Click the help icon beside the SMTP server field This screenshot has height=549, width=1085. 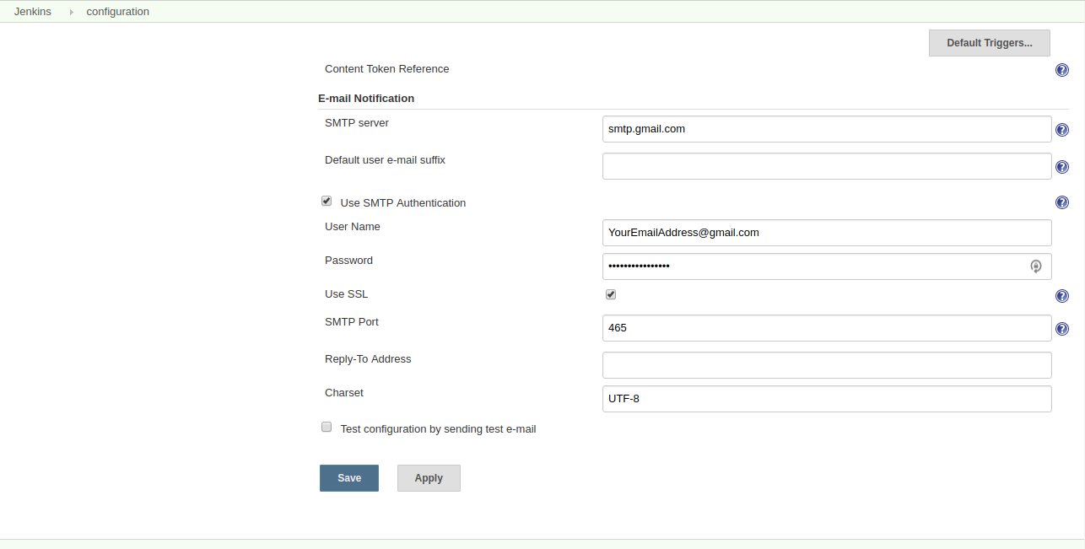click(x=1061, y=130)
